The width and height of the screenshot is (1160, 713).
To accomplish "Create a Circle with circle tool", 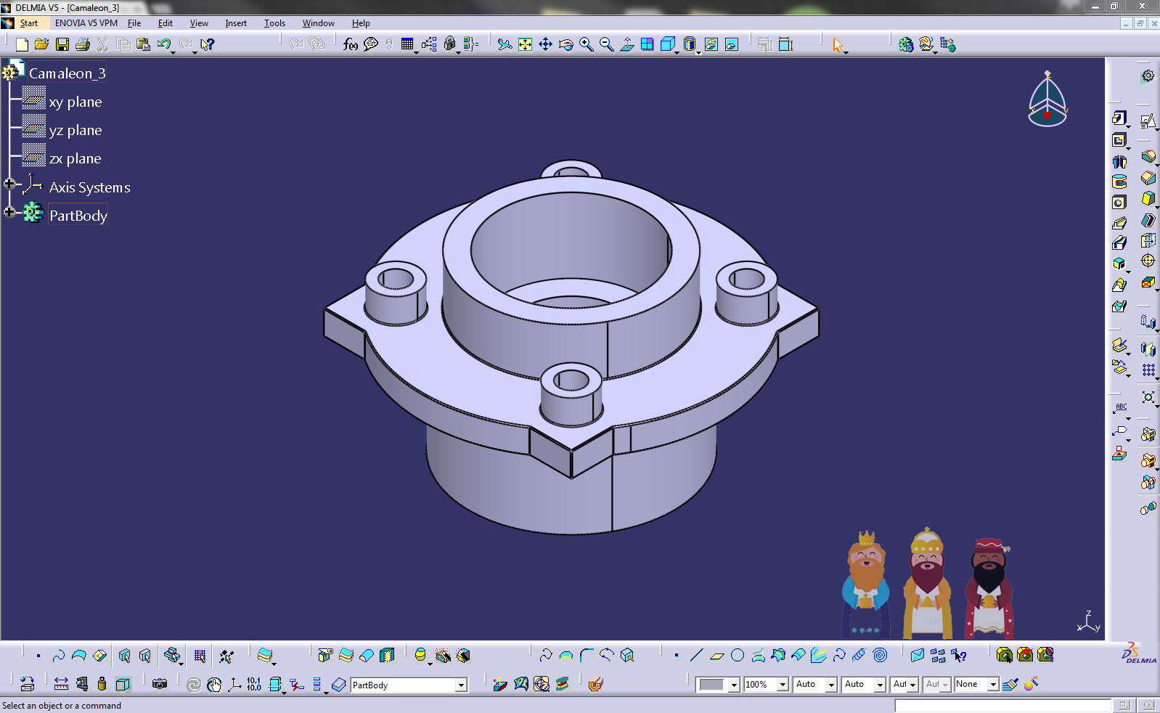I will (x=738, y=655).
